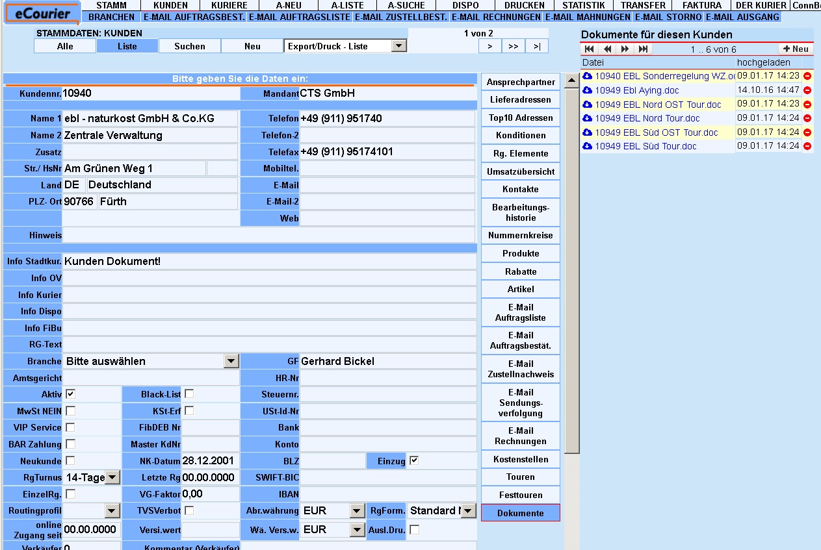Viewport: 821px width, 550px height.
Task: Check the Ausl.Dru. checkbox
Action: [x=414, y=530]
